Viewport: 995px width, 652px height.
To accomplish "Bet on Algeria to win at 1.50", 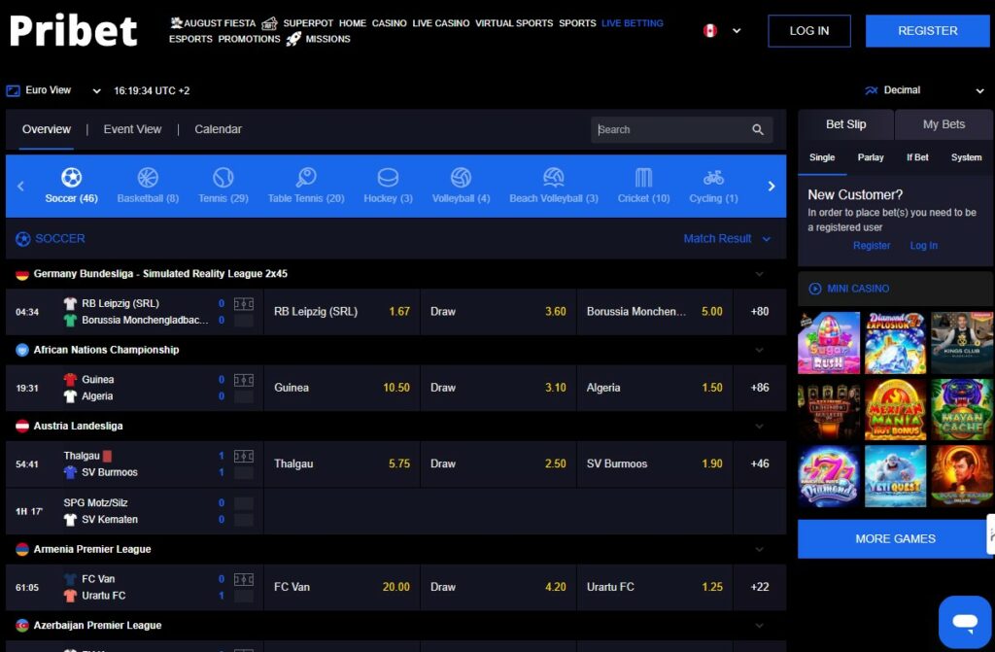I will coord(654,388).
